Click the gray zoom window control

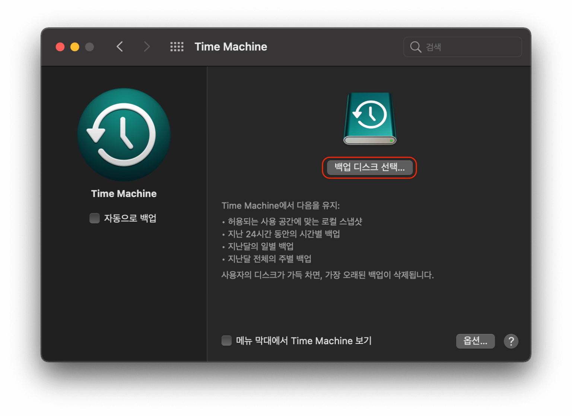click(x=89, y=47)
